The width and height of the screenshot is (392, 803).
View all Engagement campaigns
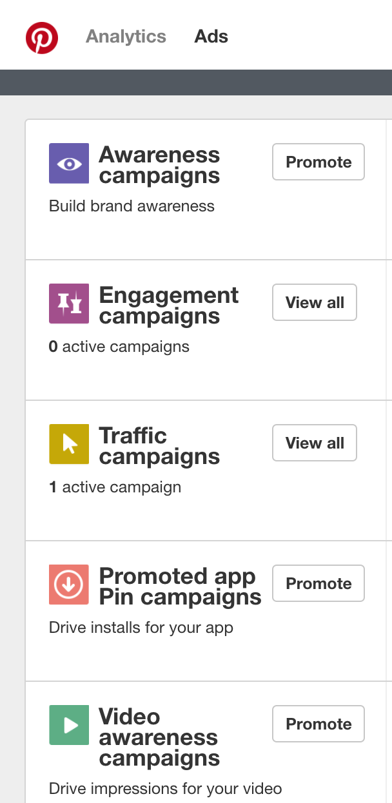[x=314, y=302]
